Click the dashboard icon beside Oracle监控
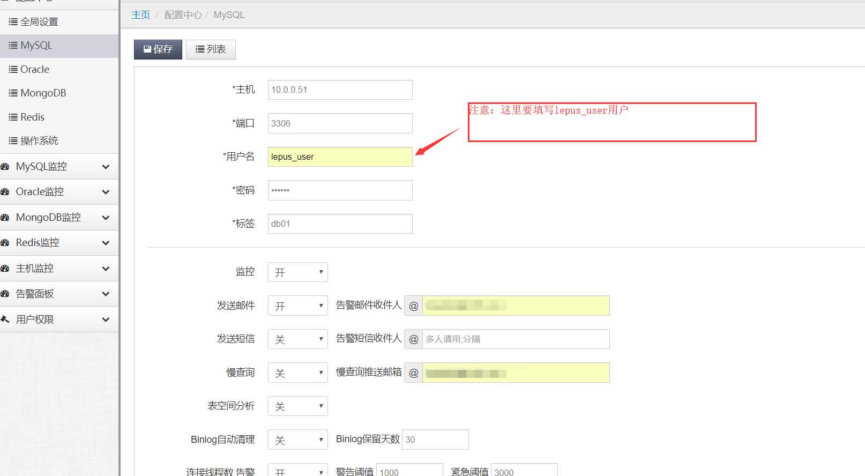Image resolution: width=865 pixels, height=476 pixels. [x=5, y=192]
